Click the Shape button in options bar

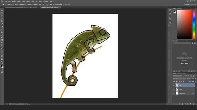coord(35,5)
